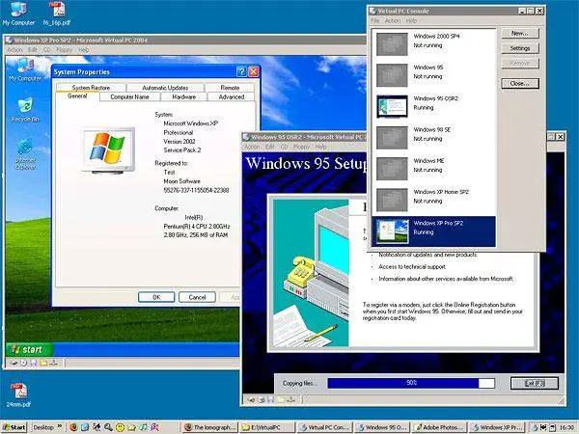Click shared folder status icon in Windows XP Pro window

coord(43,364)
